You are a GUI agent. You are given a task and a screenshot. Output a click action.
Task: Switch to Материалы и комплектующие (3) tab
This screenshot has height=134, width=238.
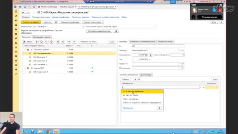142,42
